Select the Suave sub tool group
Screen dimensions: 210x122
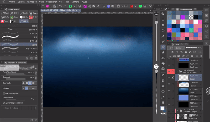[34, 13]
